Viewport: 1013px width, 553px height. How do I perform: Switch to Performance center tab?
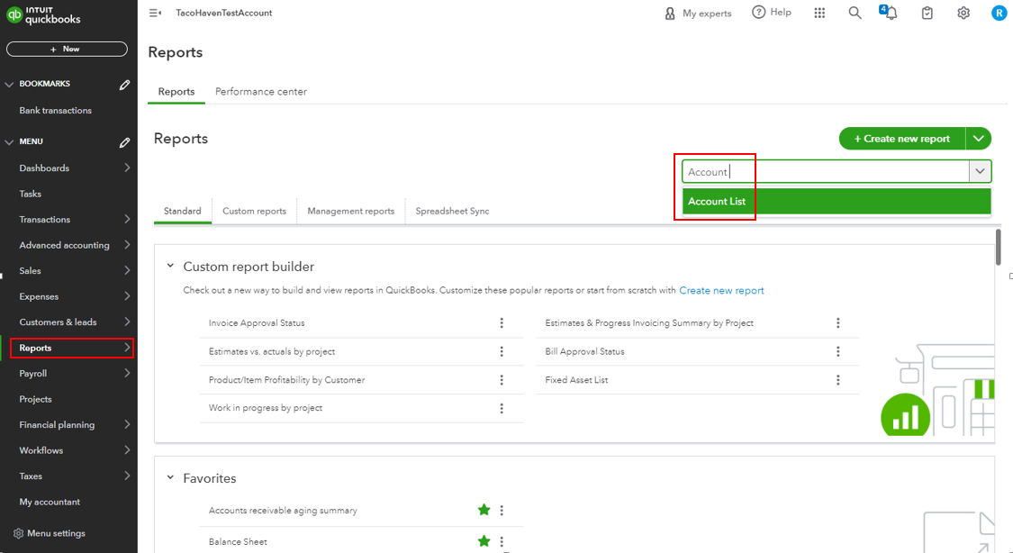pos(261,92)
